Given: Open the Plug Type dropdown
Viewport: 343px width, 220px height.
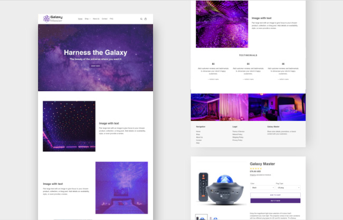Looking at the screenshot, I should pos(288,187).
